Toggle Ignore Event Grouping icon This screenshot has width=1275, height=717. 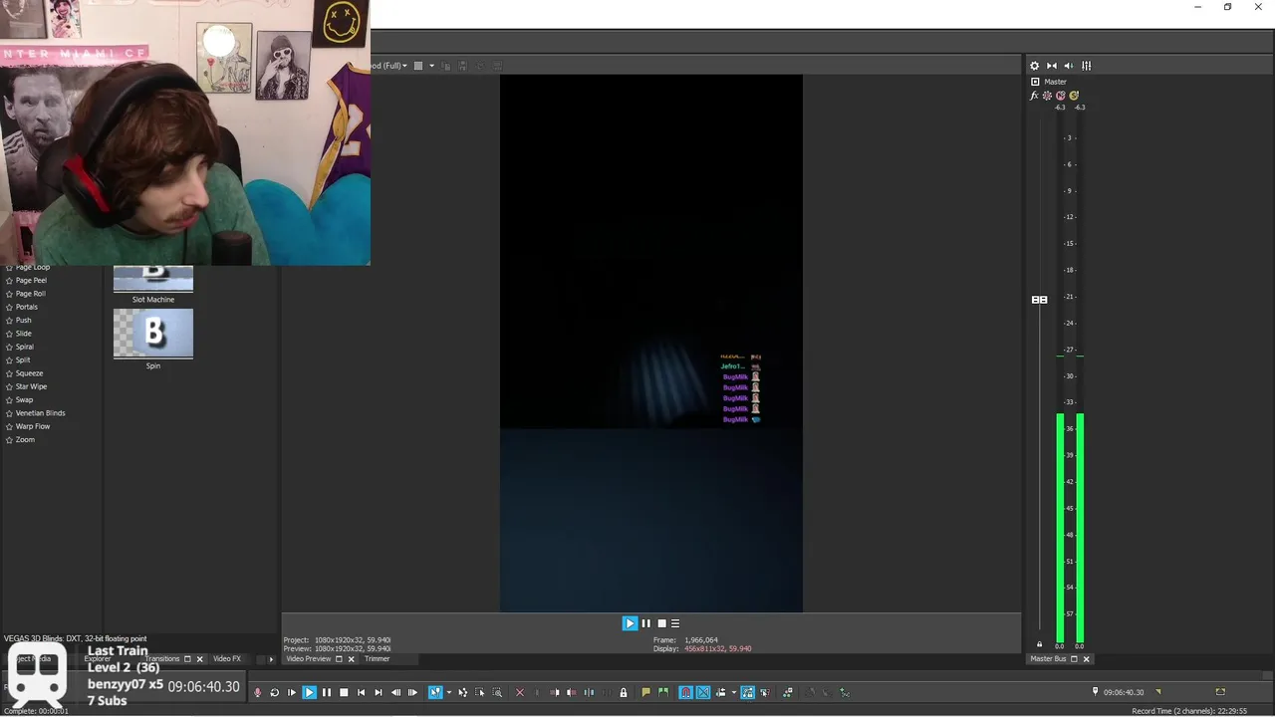pos(765,692)
